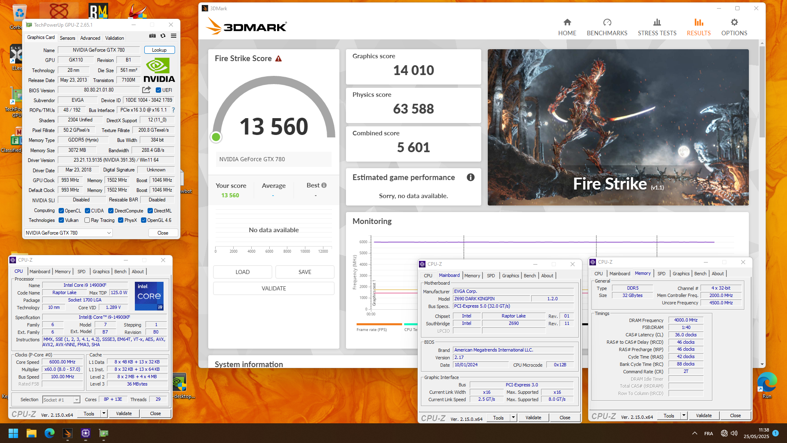Viewport: 787px width, 443px height.
Task: Open the Socket #1 selection dropdown in CPU-Z
Action: pos(61,400)
